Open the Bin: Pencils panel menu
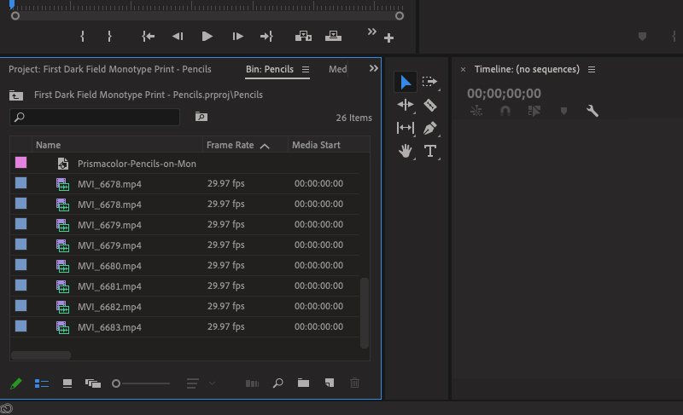683x415 pixels. point(306,69)
